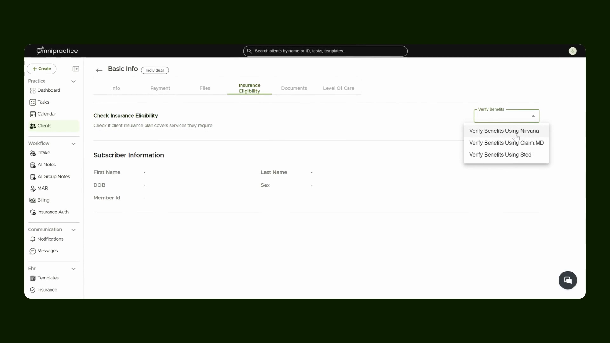Image resolution: width=610 pixels, height=343 pixels.
Task: Collapse the Communication section chevron
Action: point(74,230)
